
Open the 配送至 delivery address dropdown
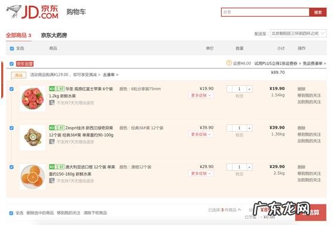(298, 33)
